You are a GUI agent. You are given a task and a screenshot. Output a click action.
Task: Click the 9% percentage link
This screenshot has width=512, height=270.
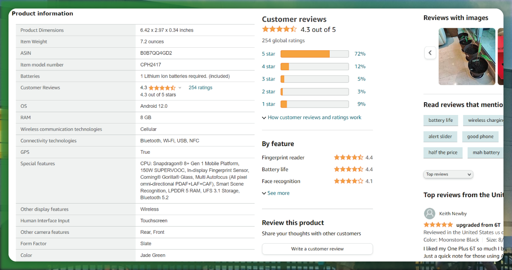click(x=361, y=104)
